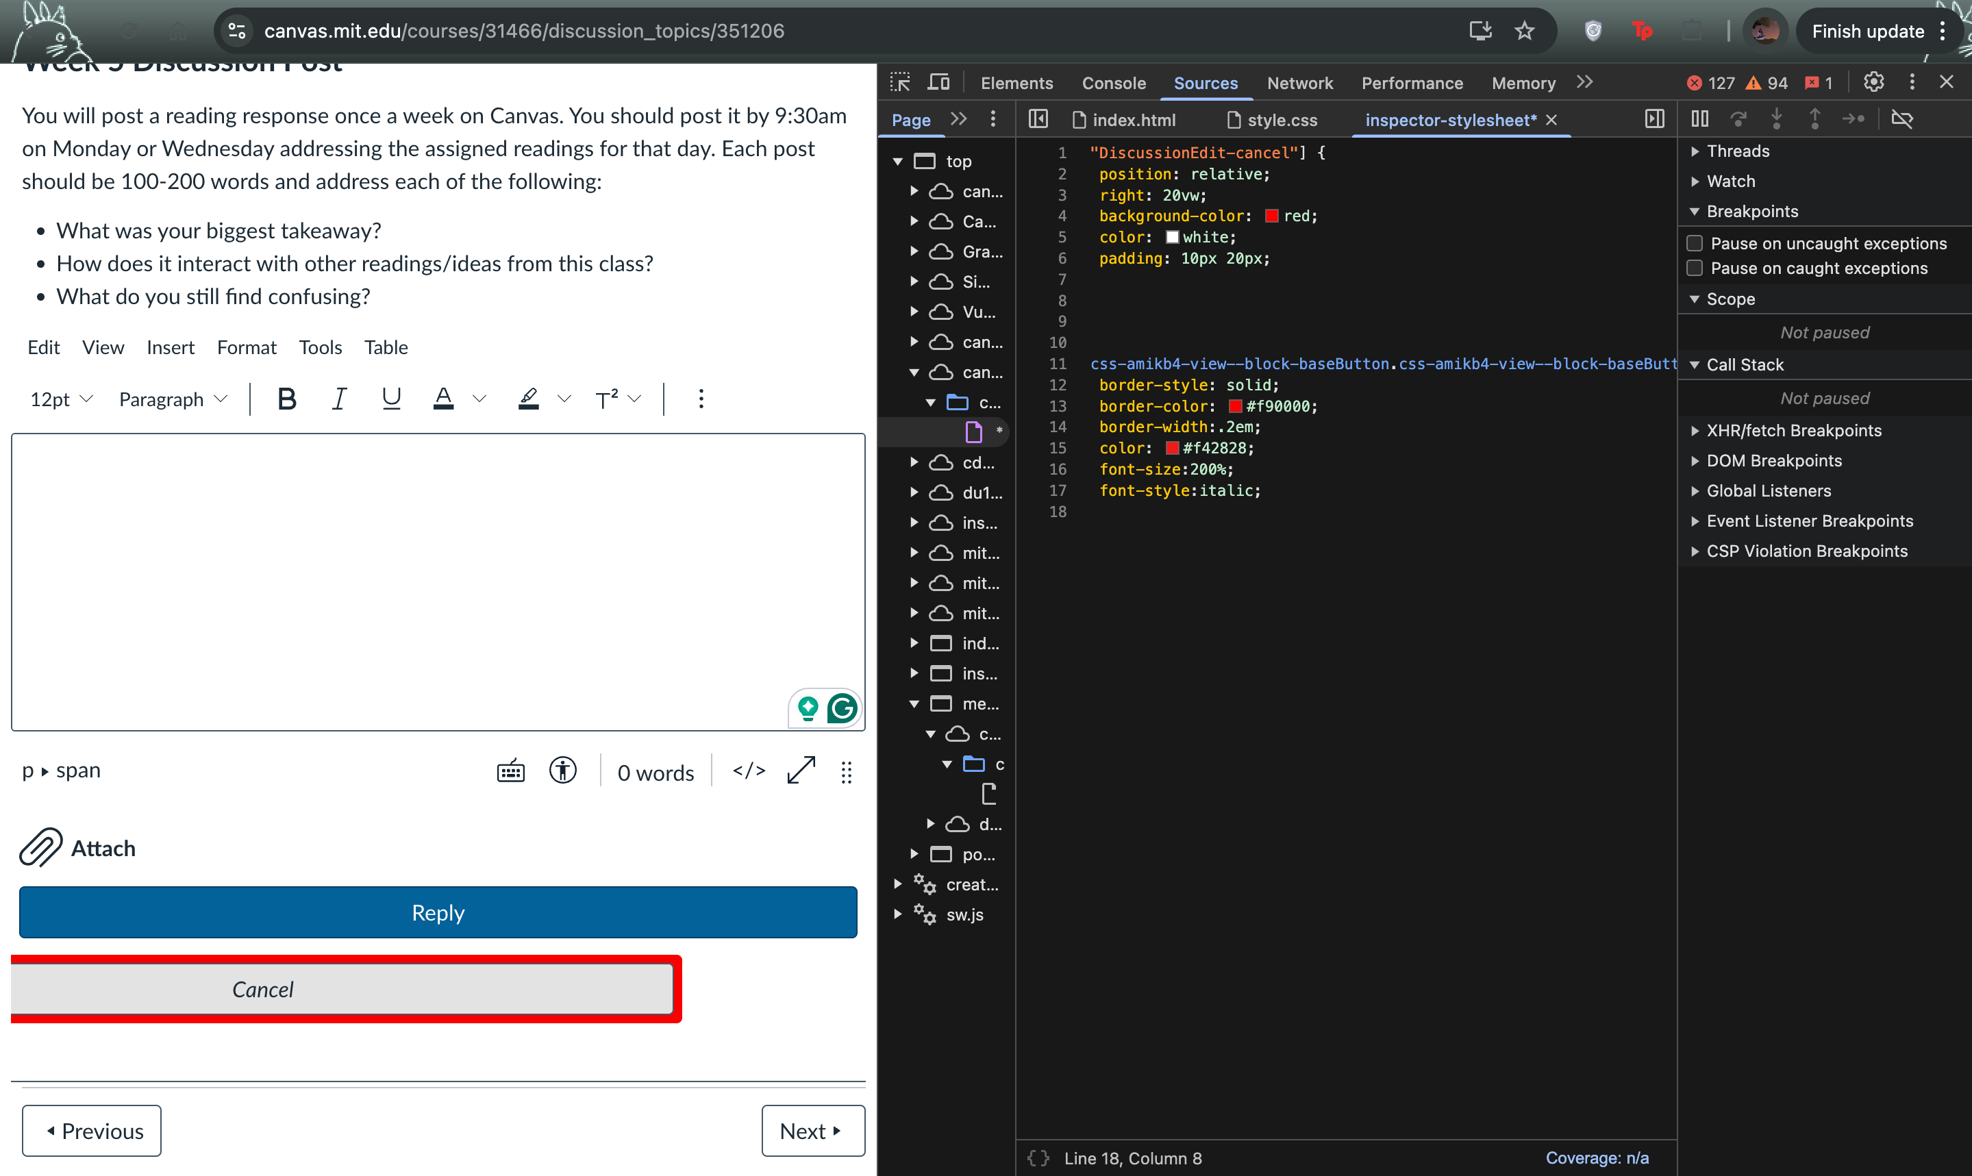The width and height of the screenshot is (1972, 1176).
Task: Switch to HTML editor view icon
Action: tap(749, 771)
